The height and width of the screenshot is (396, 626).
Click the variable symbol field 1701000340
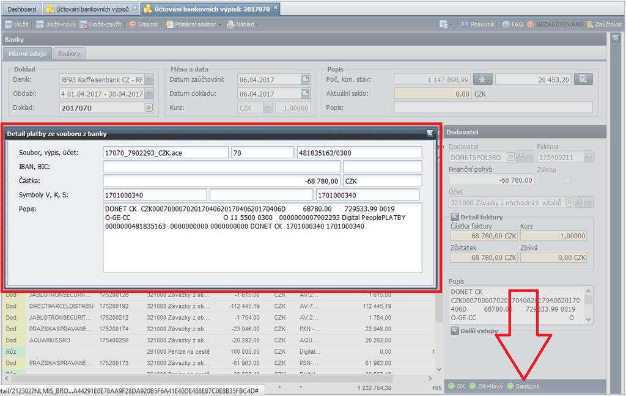pyautogui.click(x=155, y=195)
